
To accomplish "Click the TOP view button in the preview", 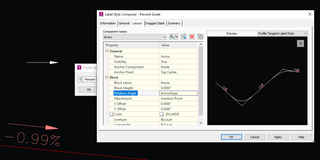I will [x=301, y=43].
